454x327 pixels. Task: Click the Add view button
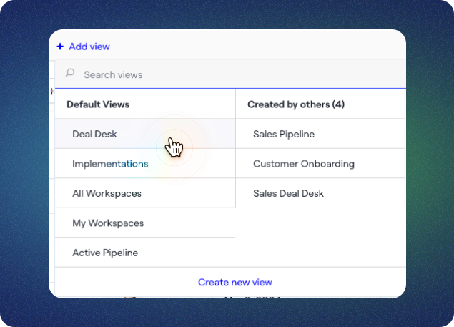(84, 47)
